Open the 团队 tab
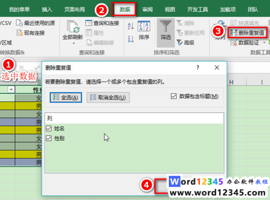The width and height of the screenshot is (270, 200). tap(253, 10)
